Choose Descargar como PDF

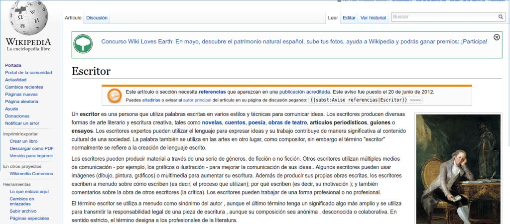pyautogui.click(x=31, y=148)
